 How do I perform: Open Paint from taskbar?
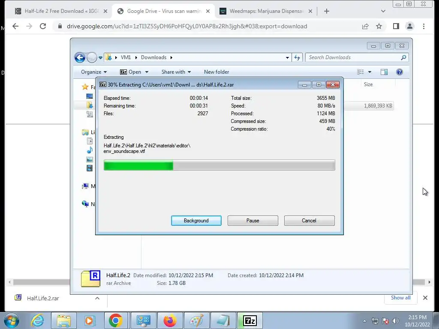196,320
